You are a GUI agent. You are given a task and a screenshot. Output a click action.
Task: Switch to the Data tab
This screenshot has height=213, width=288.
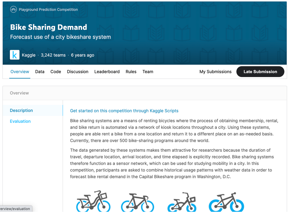point(40,71)
